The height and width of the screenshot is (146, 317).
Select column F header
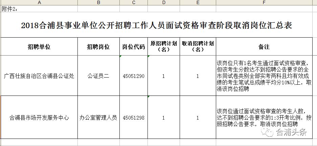point(264,2)
